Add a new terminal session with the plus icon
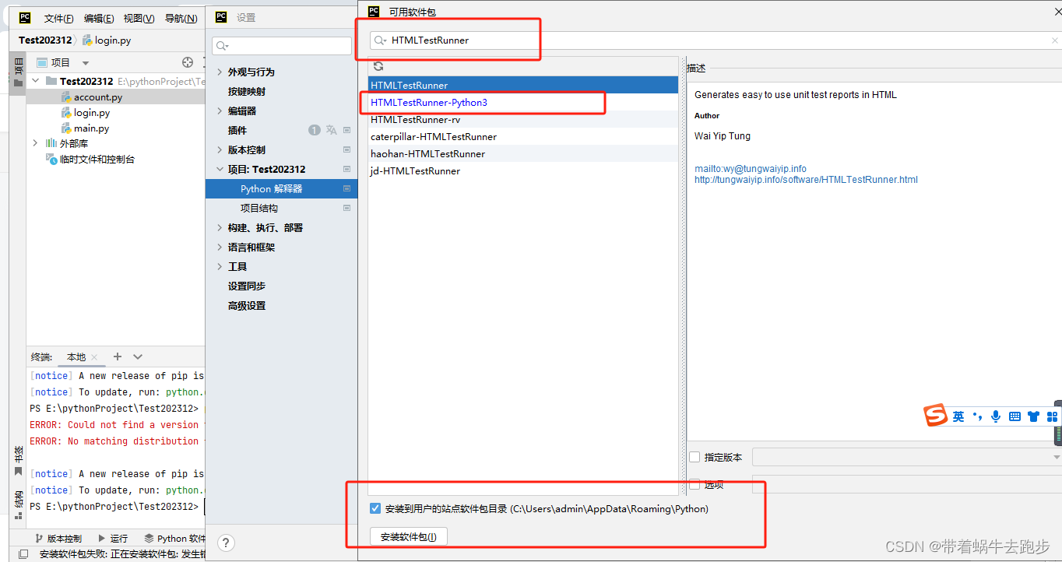Screen dimensions: 1062x562 tap(118, 357)
